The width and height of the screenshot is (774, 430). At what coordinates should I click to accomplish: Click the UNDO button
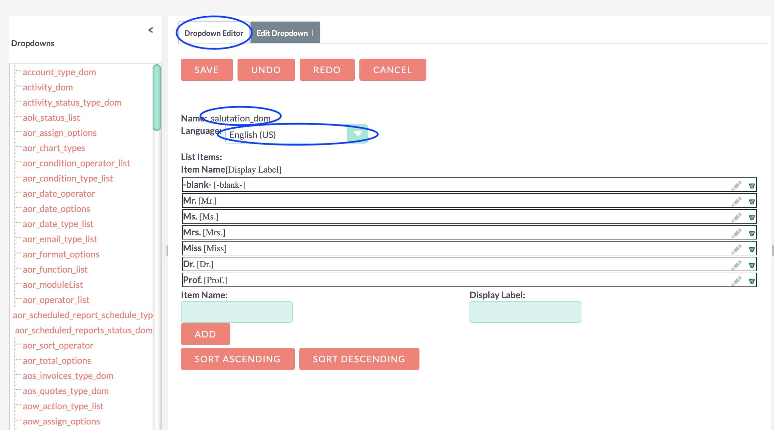pyautogui.click(x=266, y=70)
